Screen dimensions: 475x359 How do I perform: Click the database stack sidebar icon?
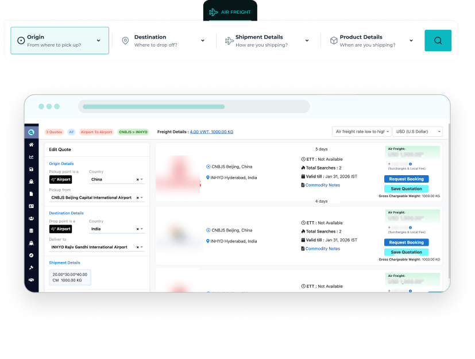click(x=31, y=230)
